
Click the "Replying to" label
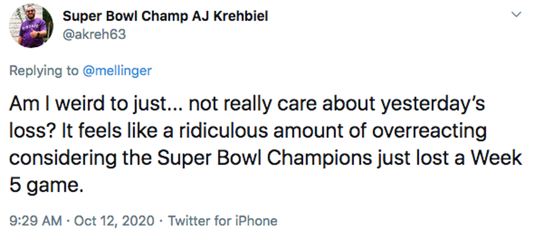[x=44, y=71]
